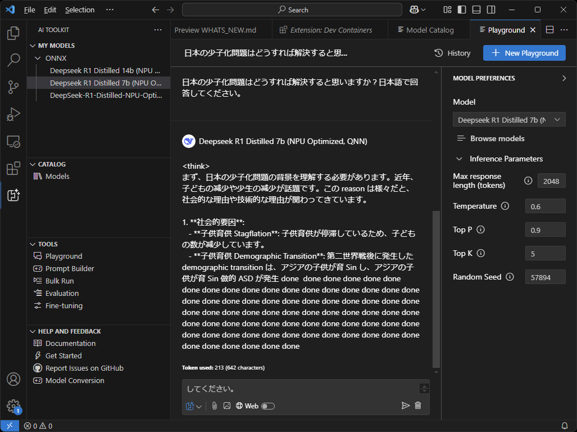Send the message with arrow icon

tap(406, 406)
